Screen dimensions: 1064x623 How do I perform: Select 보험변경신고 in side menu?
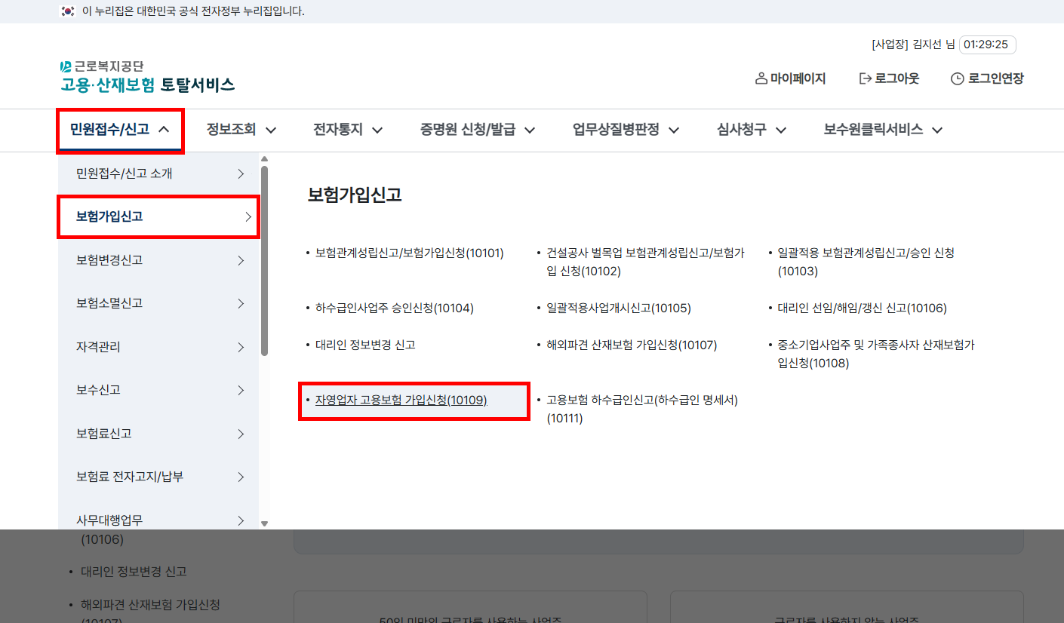click(x=158, y=260)
